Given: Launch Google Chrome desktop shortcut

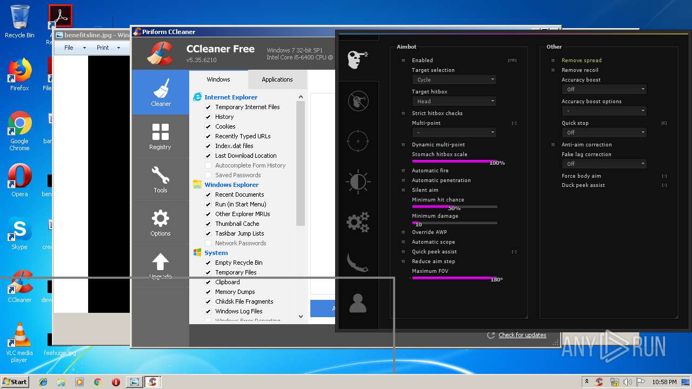Looking at the screenshot, I should (19, 131).
